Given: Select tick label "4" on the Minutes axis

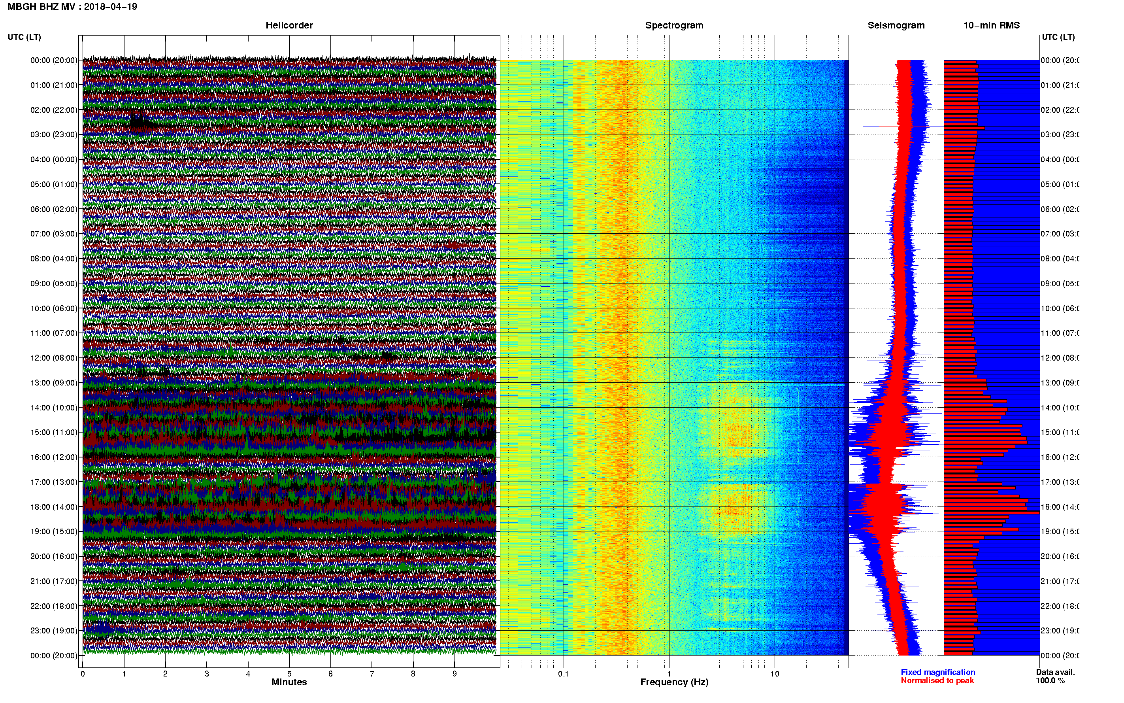Looking at the screenshot, I should pos(248,674).
